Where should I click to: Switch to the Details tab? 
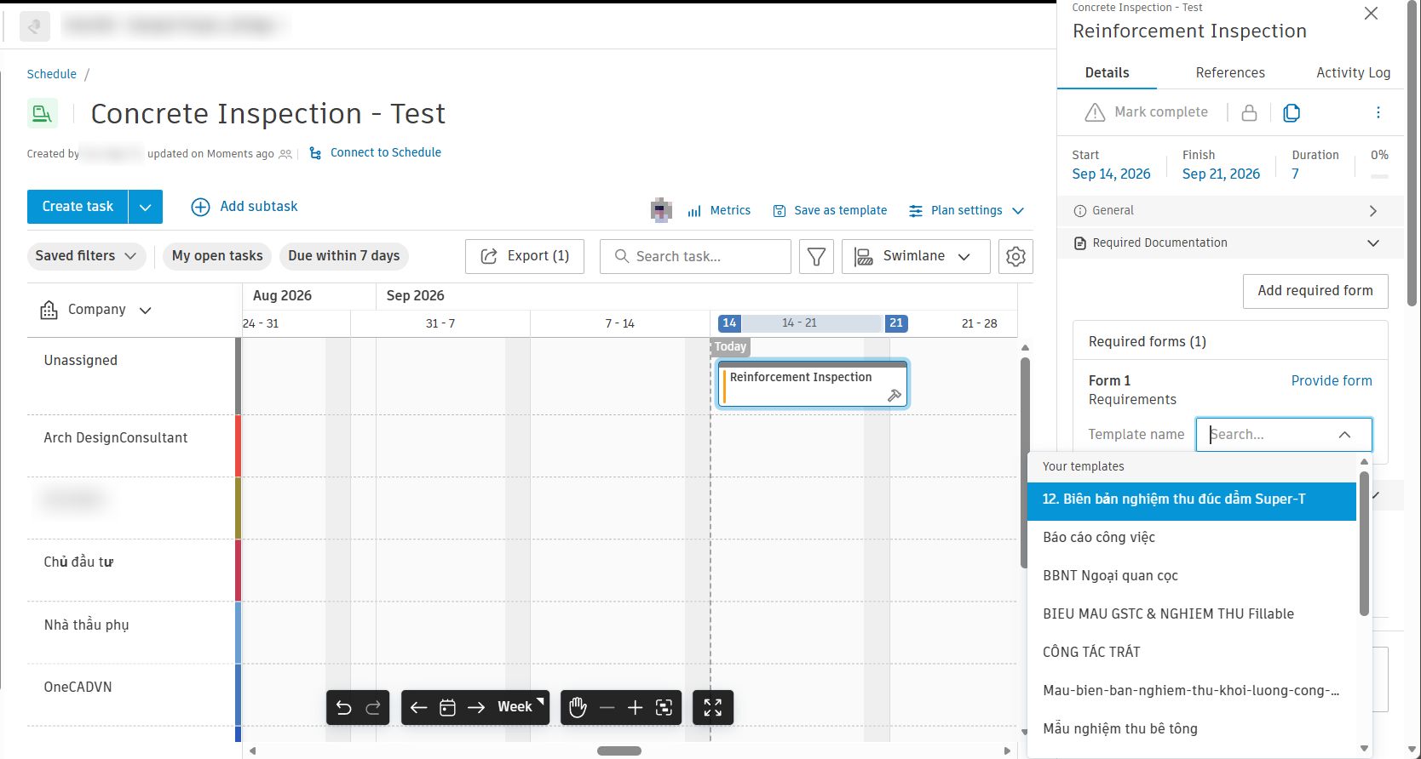1107,73
